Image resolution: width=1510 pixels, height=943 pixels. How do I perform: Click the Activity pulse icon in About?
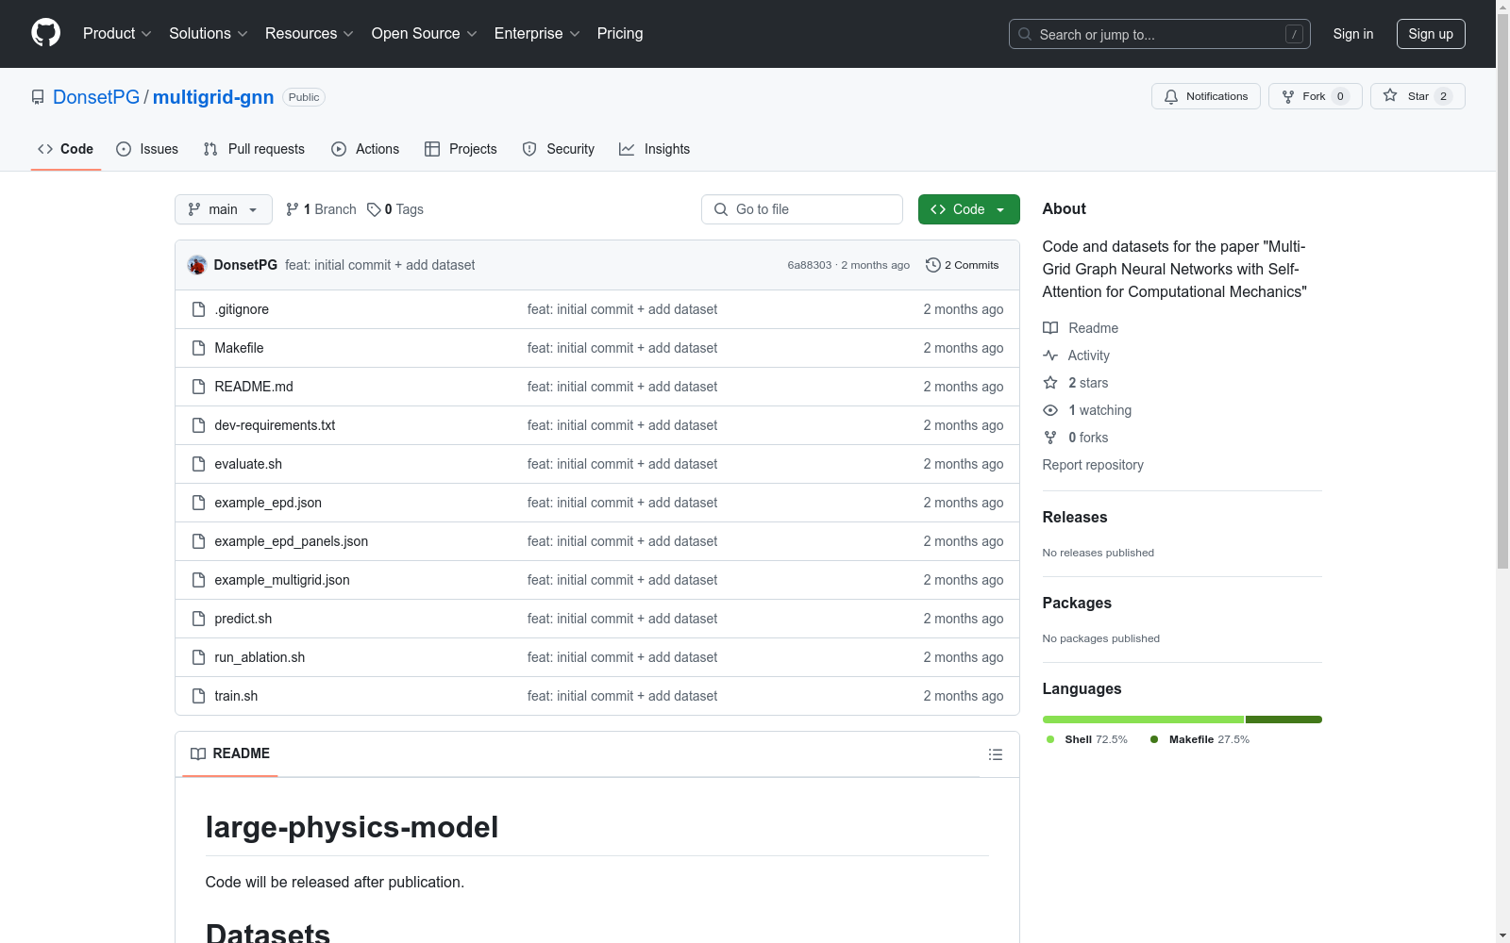[1050, 356]
